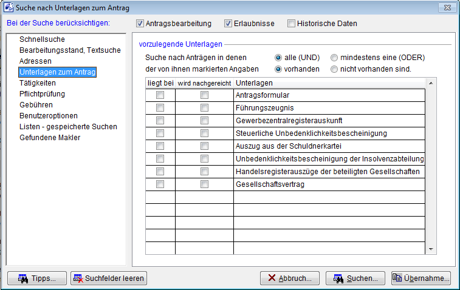Check 'wird nachgereicht' for Gesellschaftsvertrag
Image resolution: width=460 pixels, height=290 pixels.
[204, 184]
